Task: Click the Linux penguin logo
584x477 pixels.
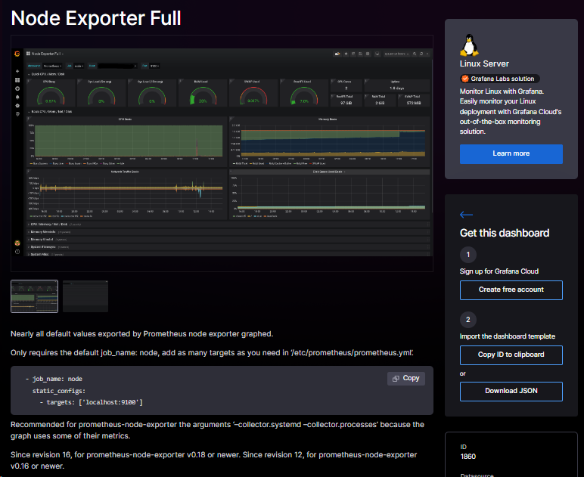Action: tap(469, 45)
